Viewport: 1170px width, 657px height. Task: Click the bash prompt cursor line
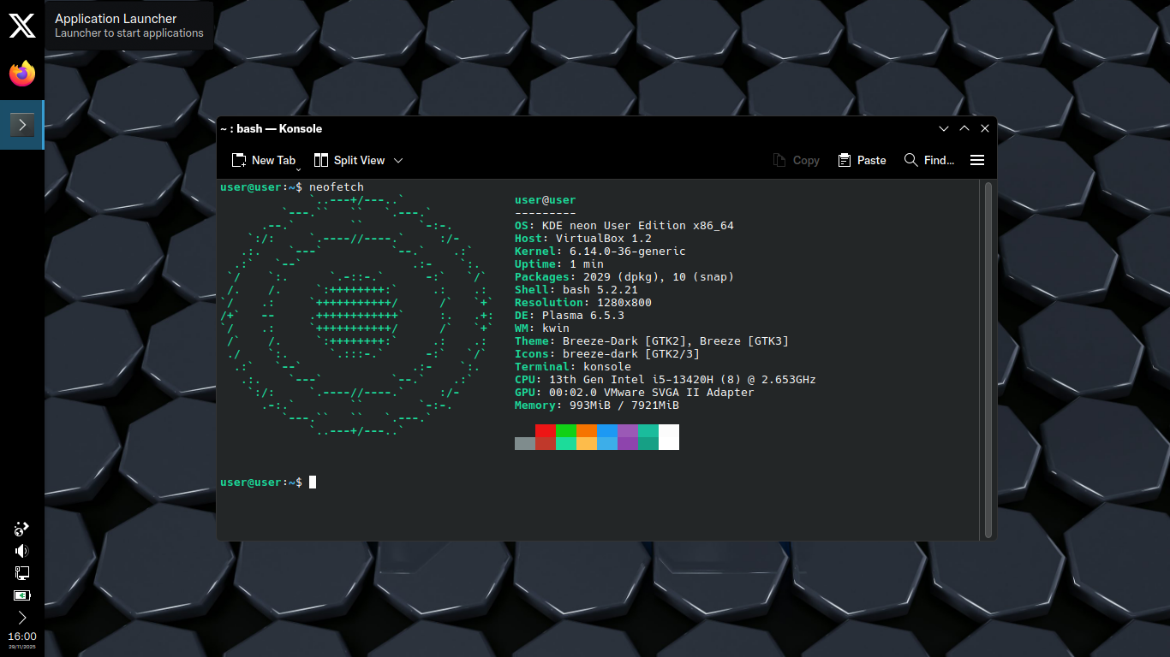tap(313, 482)
